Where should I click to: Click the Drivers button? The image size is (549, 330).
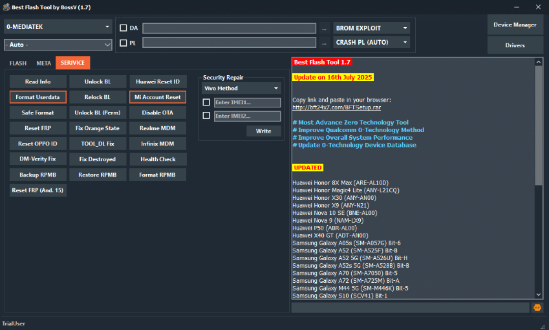[515, 45]
